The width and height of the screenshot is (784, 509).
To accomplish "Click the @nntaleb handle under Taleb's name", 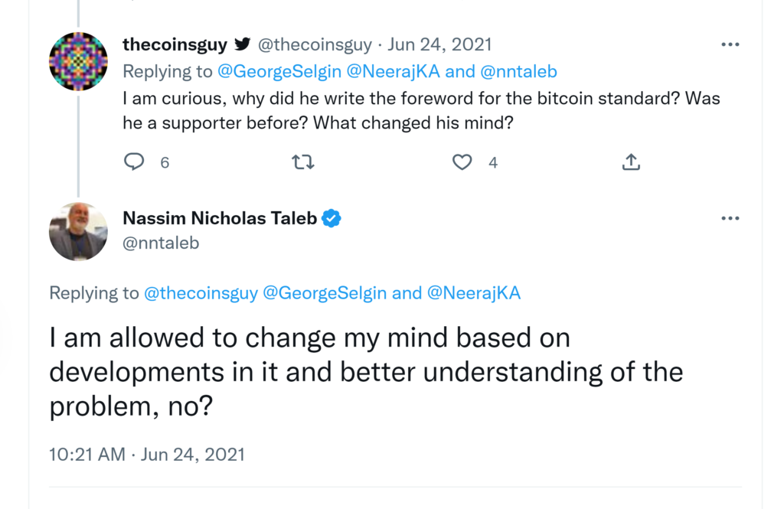I will pos(161,242).
